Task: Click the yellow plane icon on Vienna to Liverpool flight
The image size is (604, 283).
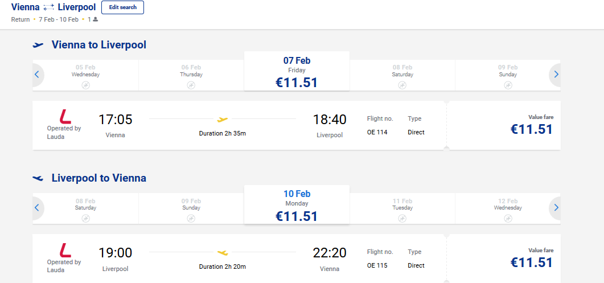Action: [x=223, y=120]
